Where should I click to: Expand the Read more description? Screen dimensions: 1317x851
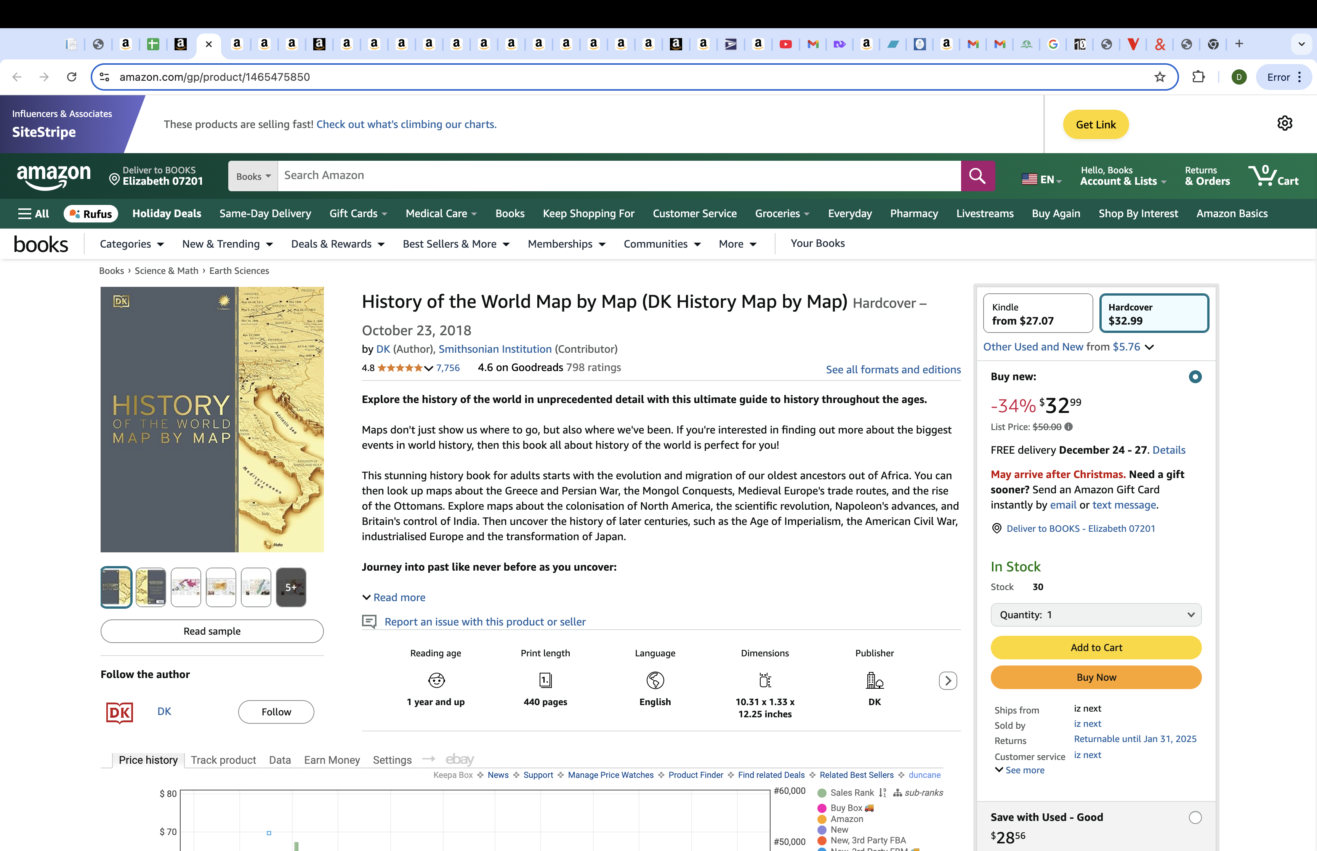[394, 597]
